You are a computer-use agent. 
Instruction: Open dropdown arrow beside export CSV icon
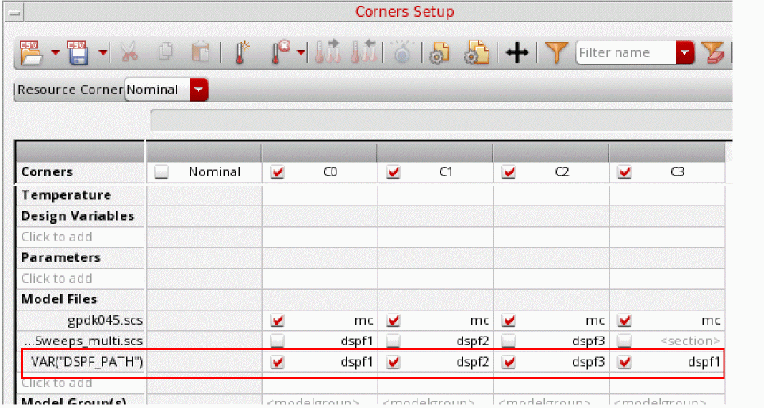pos(103,53)
